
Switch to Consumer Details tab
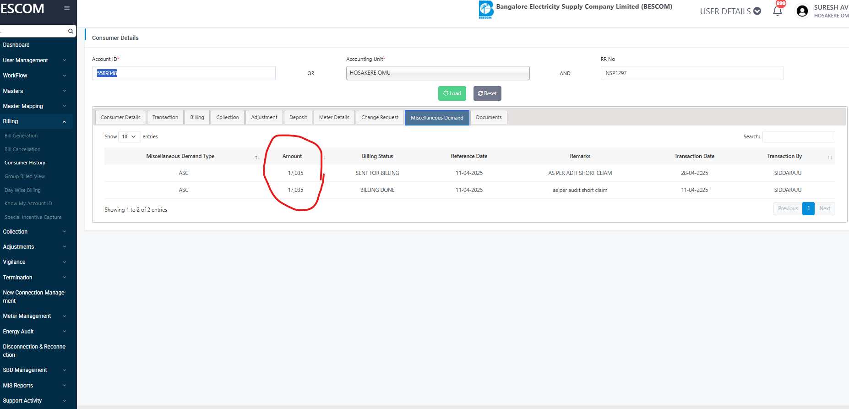[120, 117]
